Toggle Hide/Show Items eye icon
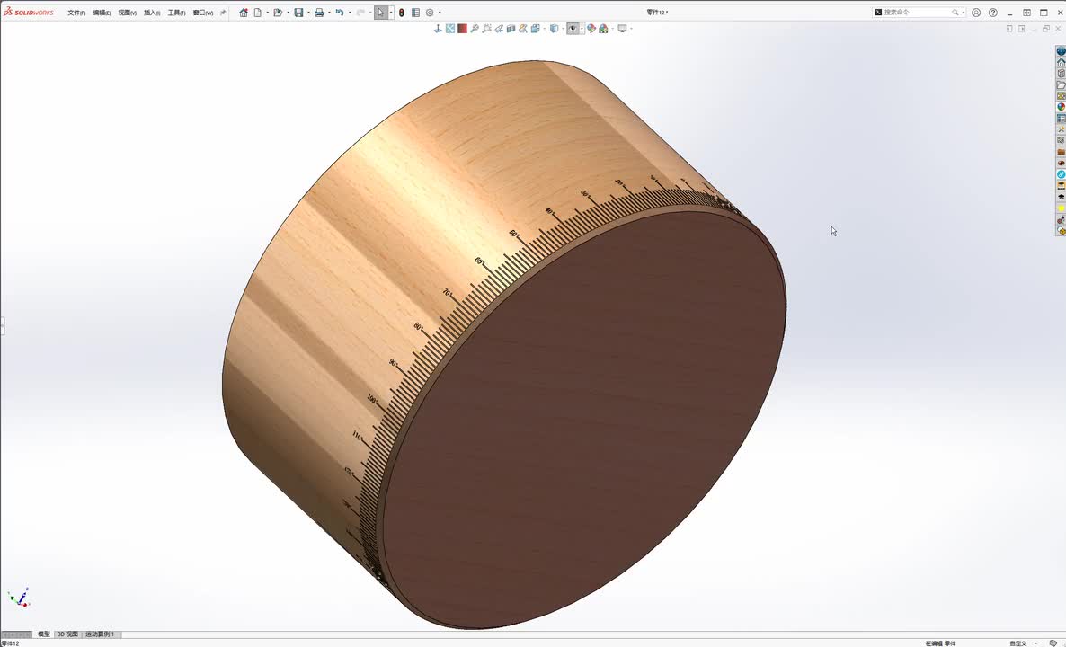 coord(573,29)
